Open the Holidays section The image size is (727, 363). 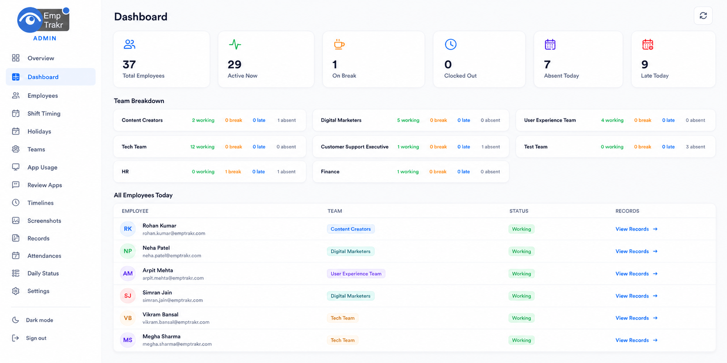tap(50, 131)
